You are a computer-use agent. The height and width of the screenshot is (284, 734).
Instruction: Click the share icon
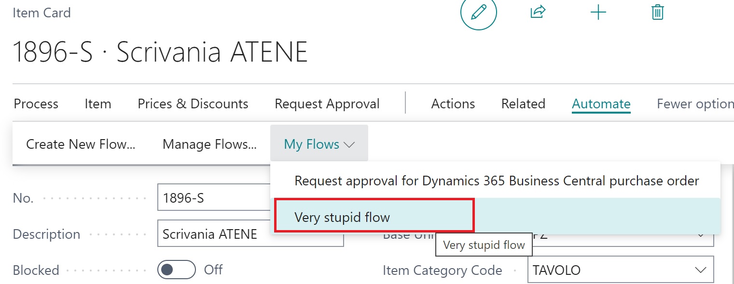[x=538, y=12]
